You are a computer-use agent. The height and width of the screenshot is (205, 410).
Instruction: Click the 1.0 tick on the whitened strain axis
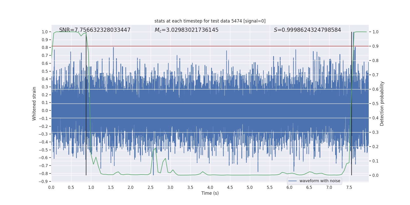pos(45,32)
